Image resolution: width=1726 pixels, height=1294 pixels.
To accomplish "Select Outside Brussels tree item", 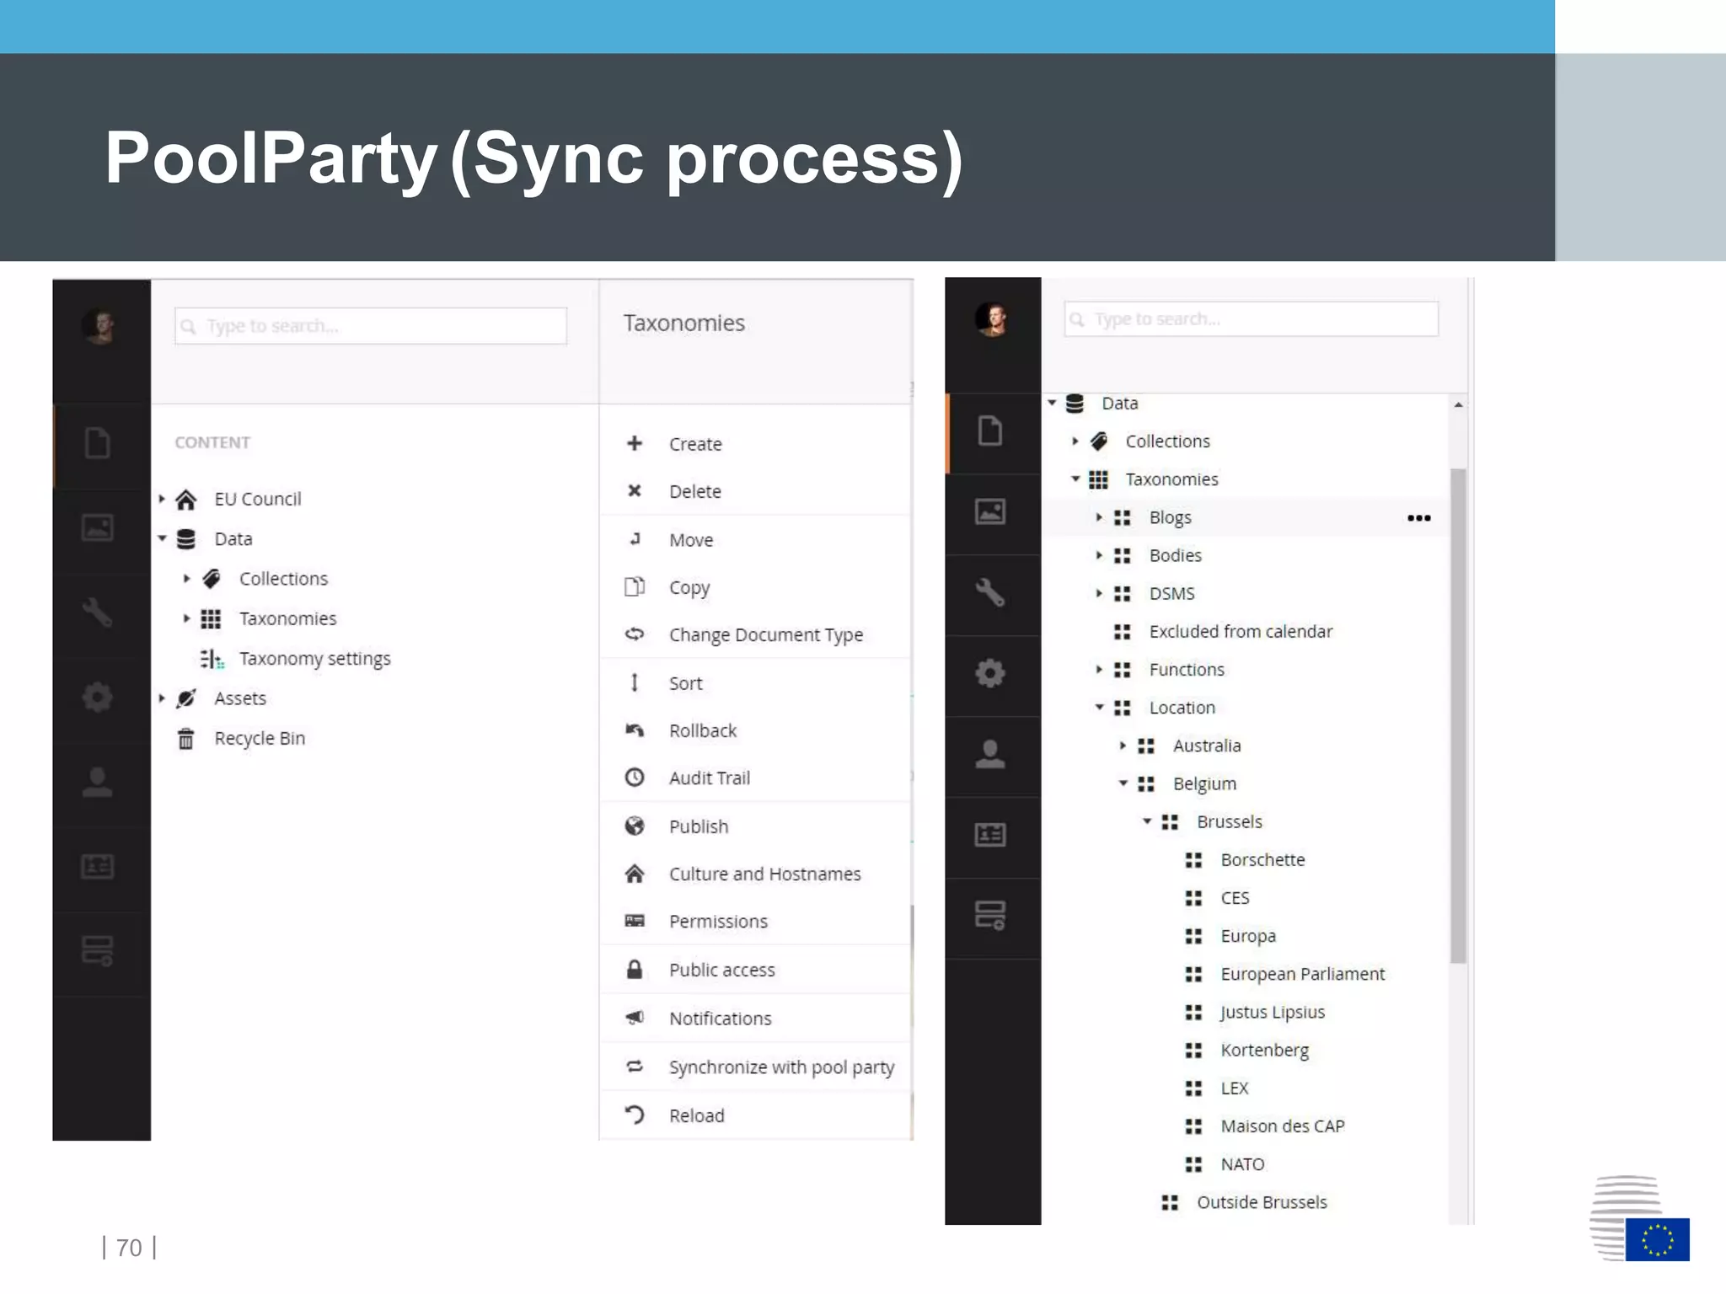I will tap(1262, 1202).
